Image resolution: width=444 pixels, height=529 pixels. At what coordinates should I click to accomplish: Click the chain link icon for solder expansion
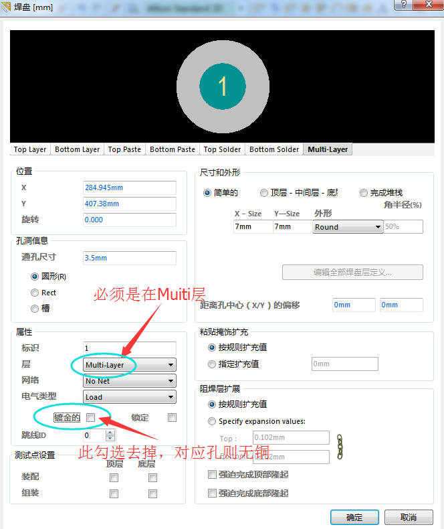(340, 447)
